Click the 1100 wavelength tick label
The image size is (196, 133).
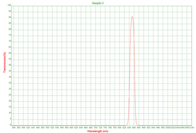(192, 128)
